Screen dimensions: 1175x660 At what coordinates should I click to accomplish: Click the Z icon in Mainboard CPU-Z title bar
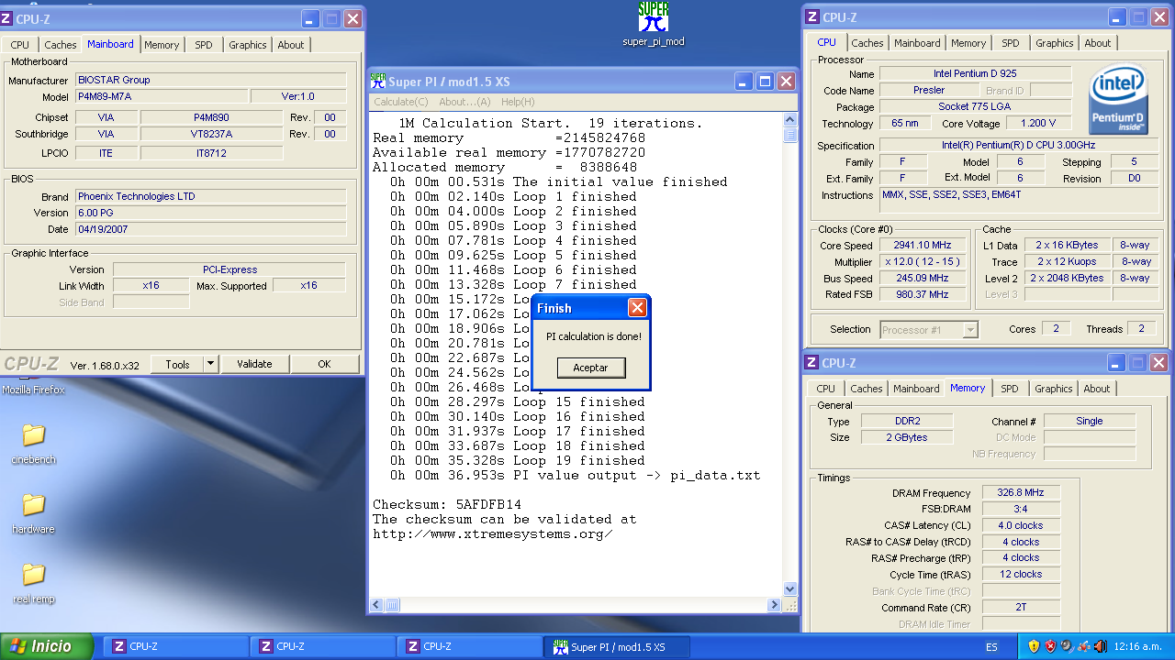[7, 18]
